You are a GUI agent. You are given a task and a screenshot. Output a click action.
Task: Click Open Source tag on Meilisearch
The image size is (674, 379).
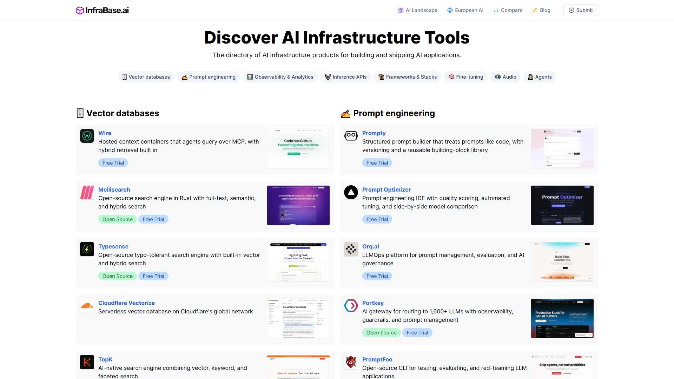[118, 219]
